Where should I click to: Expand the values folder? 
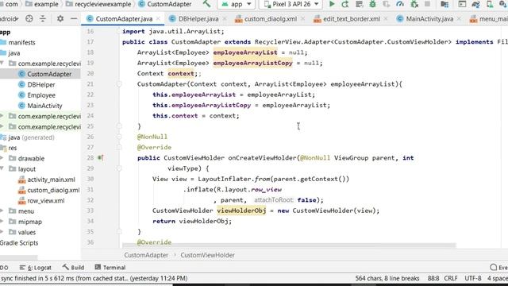tap(2, 232)
